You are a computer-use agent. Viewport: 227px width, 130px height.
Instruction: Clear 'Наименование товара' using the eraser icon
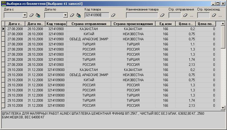coord(163,15)
